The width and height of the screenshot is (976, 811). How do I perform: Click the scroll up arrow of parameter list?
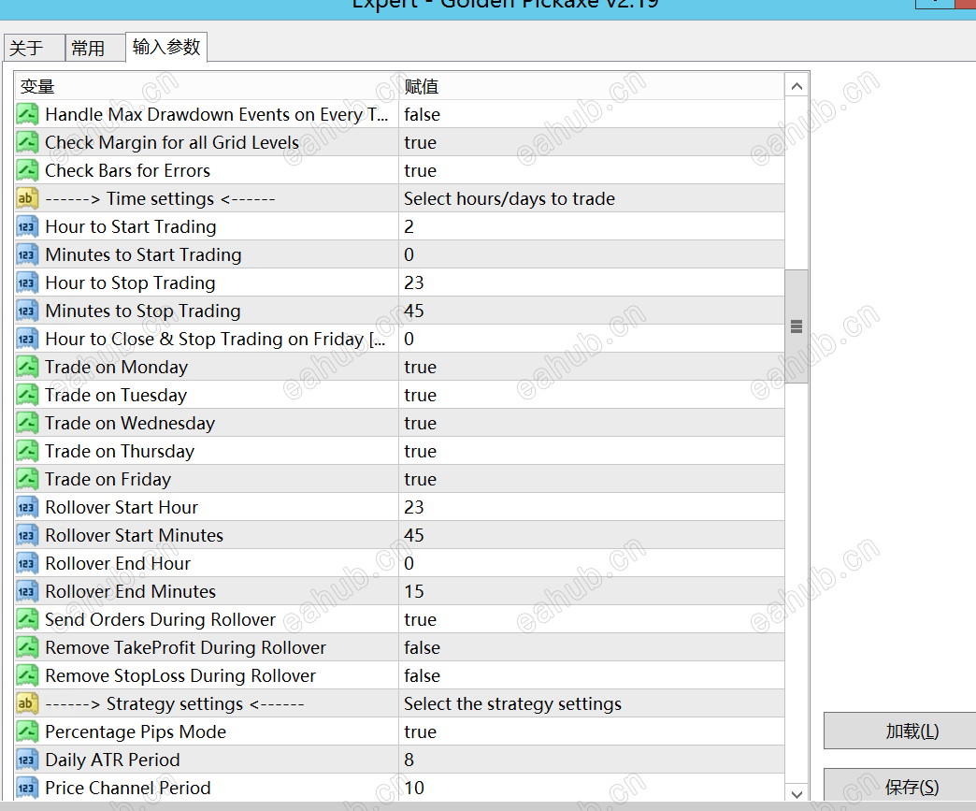(797, 87)
